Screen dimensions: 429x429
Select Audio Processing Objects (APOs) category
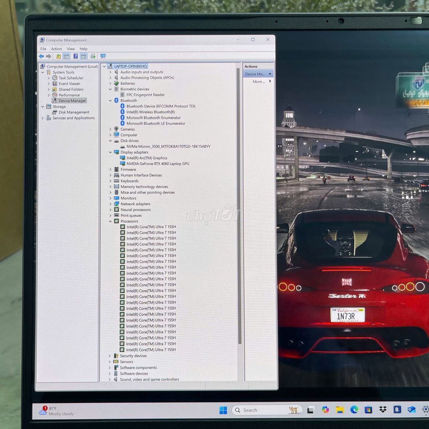click(147, 78)
